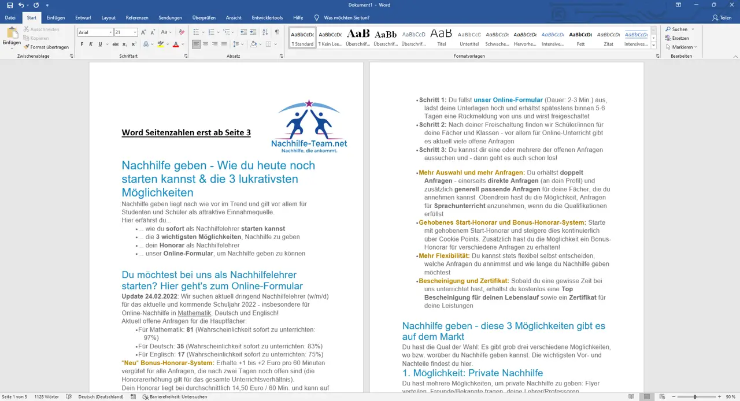Image resolution: width=740 pixels, height=401 pixels.
Task: Click the Teilen share button
Action: [x=721, y=18]
